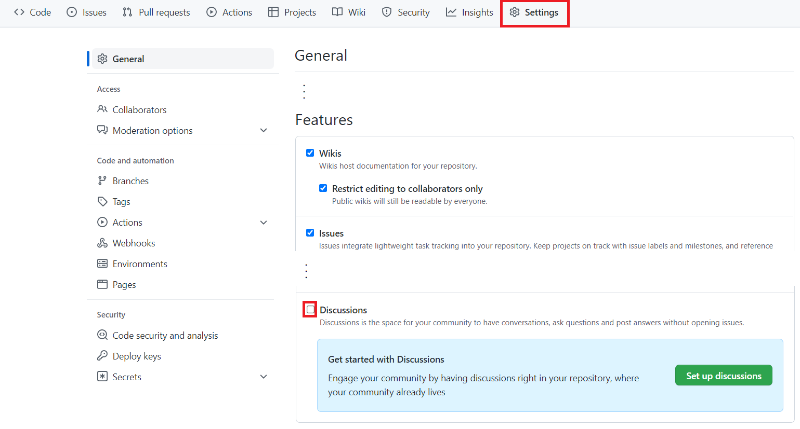The width and height of the screenshot is (800, 429).
Task: Disable the Wikis feature checkbox
Action: coord(310,153)
